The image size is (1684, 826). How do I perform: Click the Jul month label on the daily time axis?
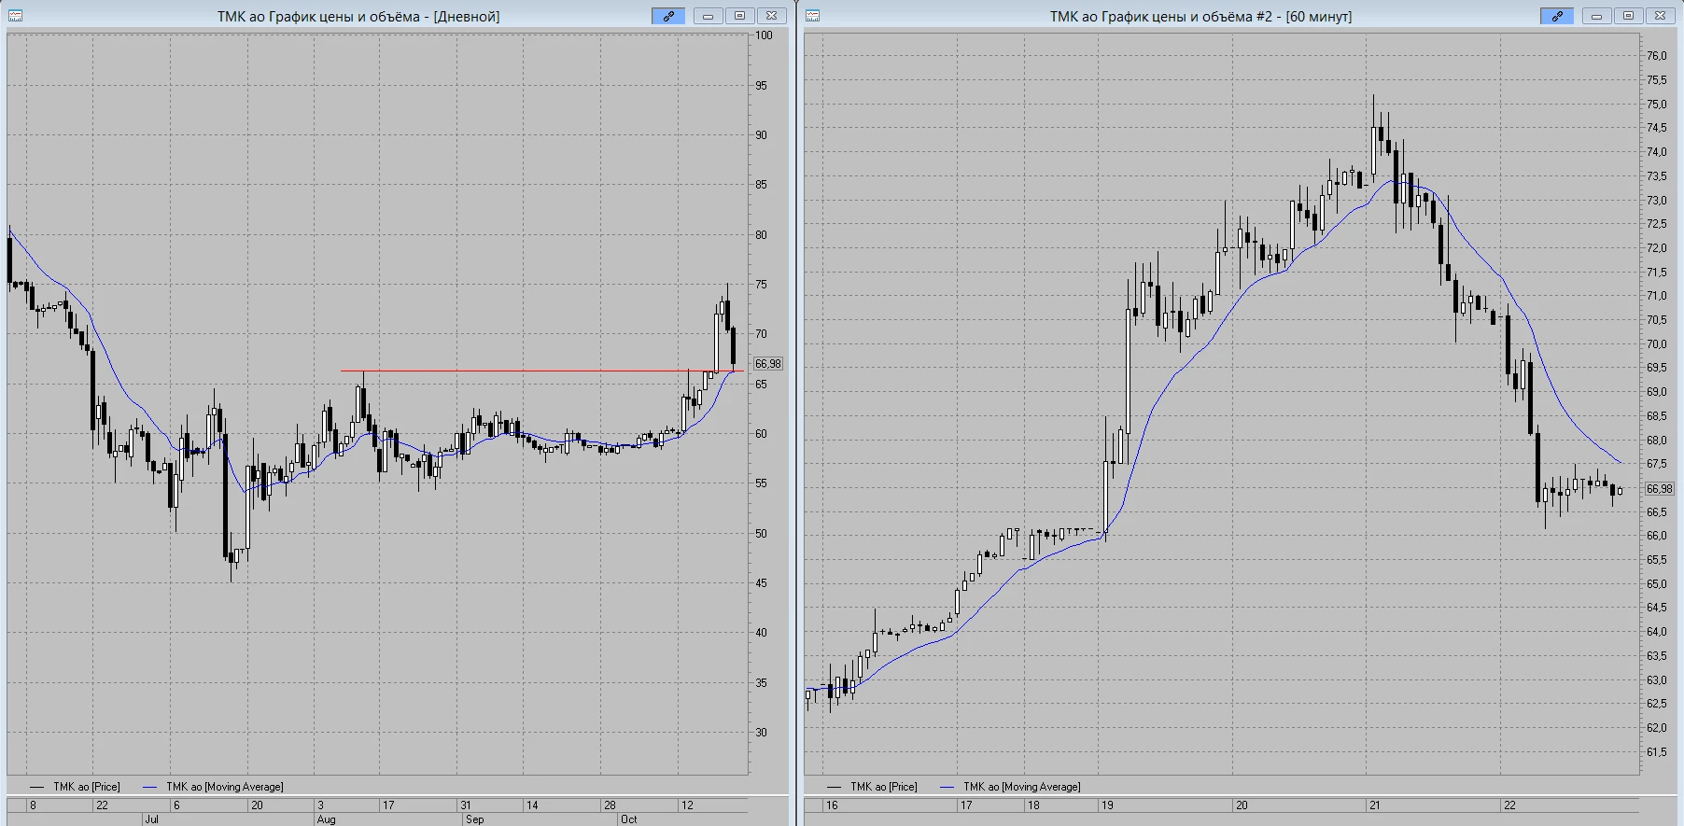coord(151,819)
